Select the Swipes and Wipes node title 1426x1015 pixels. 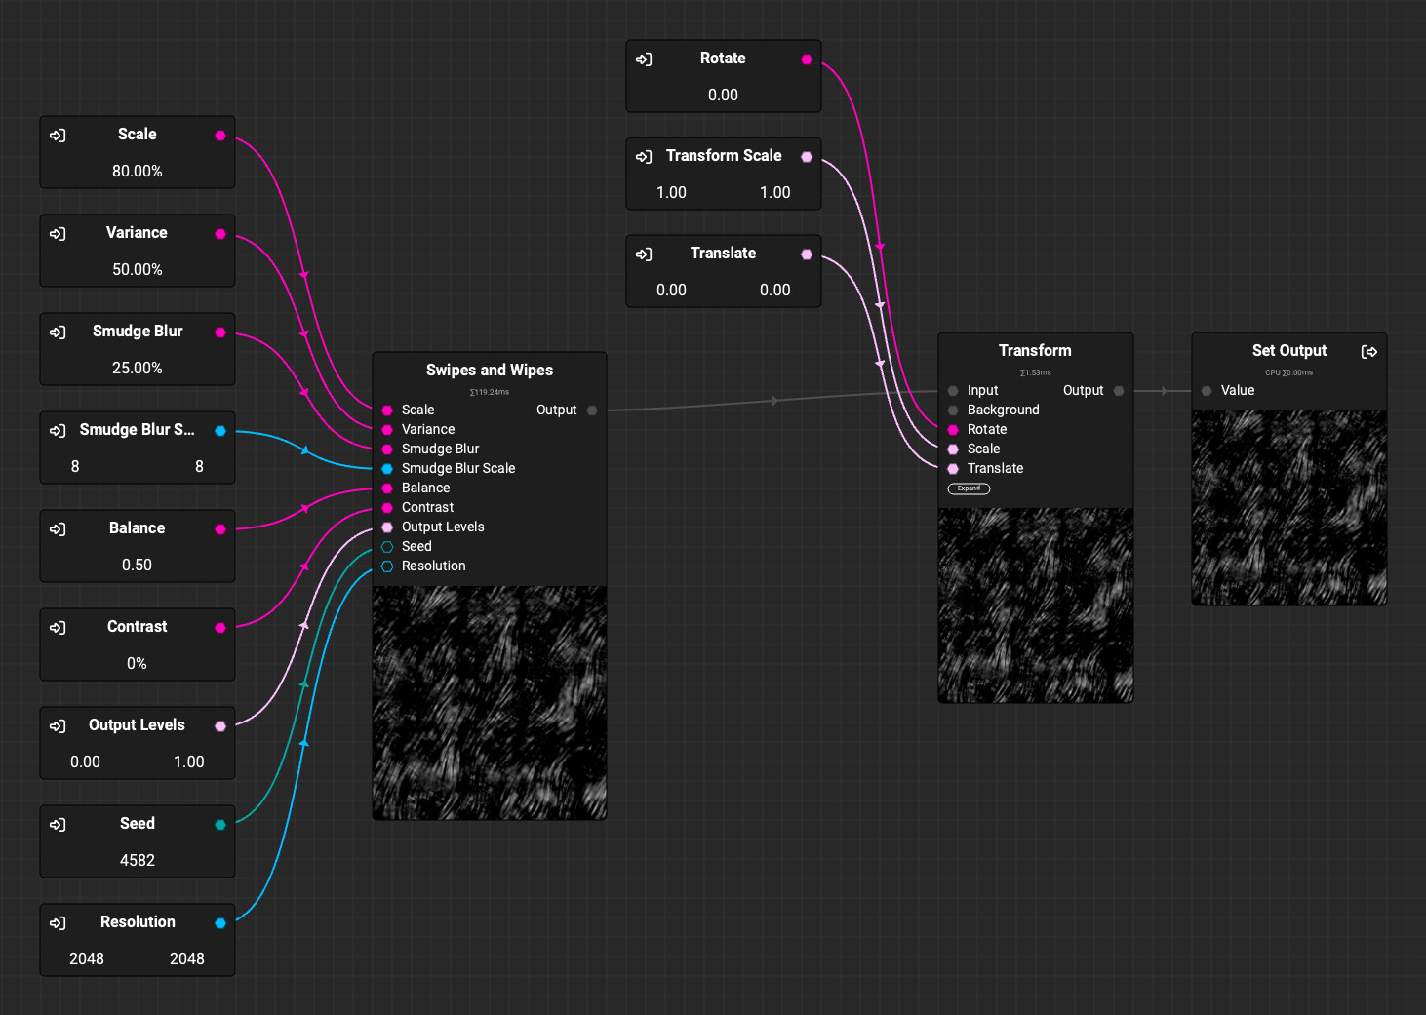pyautogui.click(x=489, y=371)
